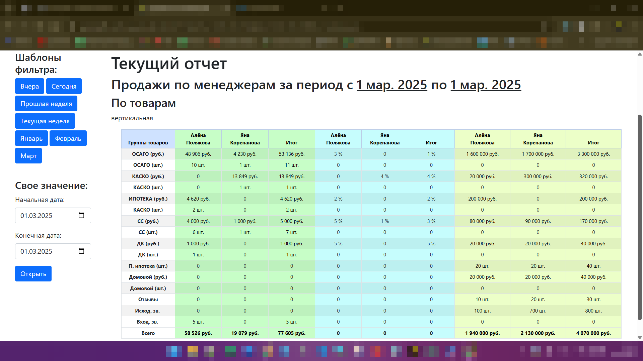
Task: Open calendar picker for Начальная дата
Action: pyautogui.click(x=81, y=215)
